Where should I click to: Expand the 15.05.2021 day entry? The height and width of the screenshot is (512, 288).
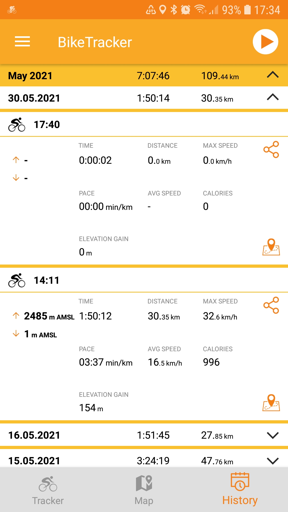(x=273, y=461)
